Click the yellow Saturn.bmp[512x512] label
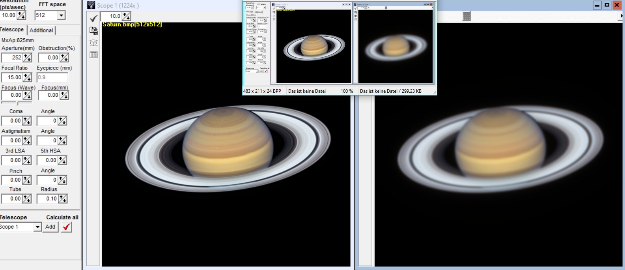This screenshot has width=625, height=270. (x=132, y=24)
